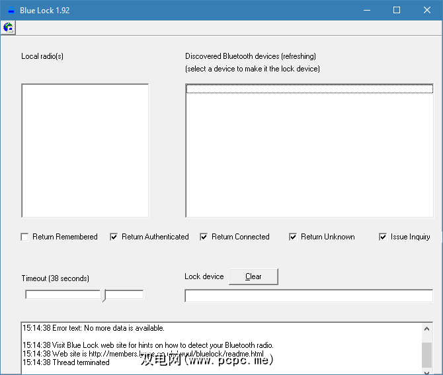Screen dimensions: 443x375
Task: Click the Timeout slider handle
Action: pyautogui.click(x=104, y=296)
